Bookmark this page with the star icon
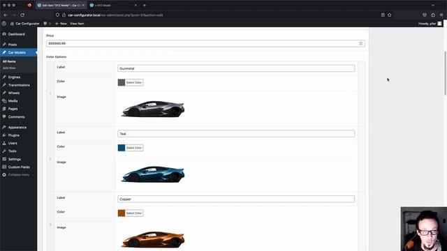The width and height of the screenshot is (447, 251). click(390, 15)
